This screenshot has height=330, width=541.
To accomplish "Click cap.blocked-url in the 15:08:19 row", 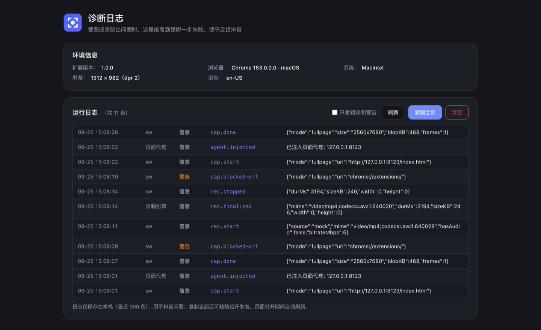I will click(234, 177).
